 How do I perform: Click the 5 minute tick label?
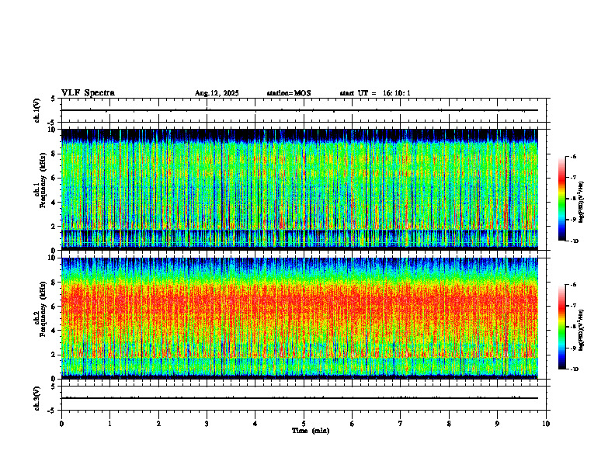[x=304, y=424]
